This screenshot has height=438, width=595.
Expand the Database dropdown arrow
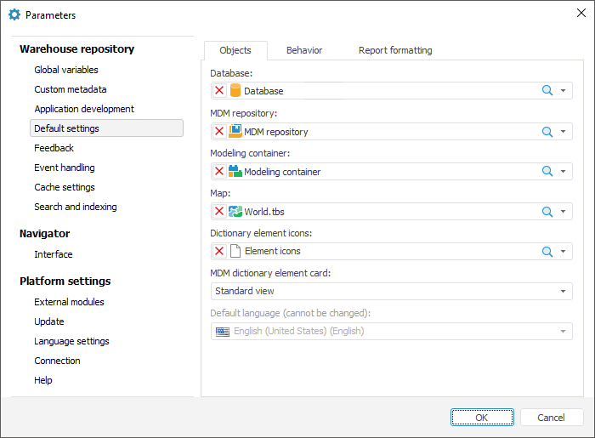click(563, 91)
